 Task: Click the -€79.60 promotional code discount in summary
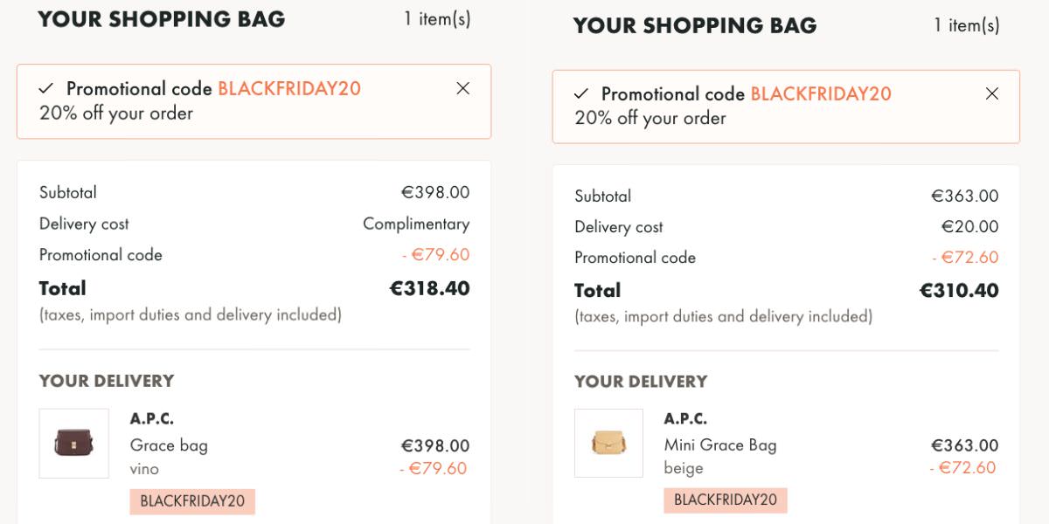(x=436, y=255)
